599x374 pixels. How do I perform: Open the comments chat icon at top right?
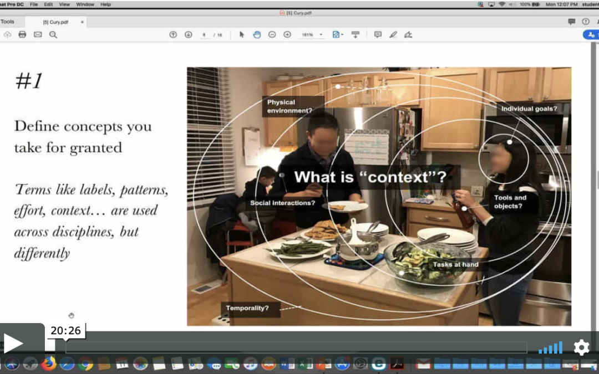(571, 22)
